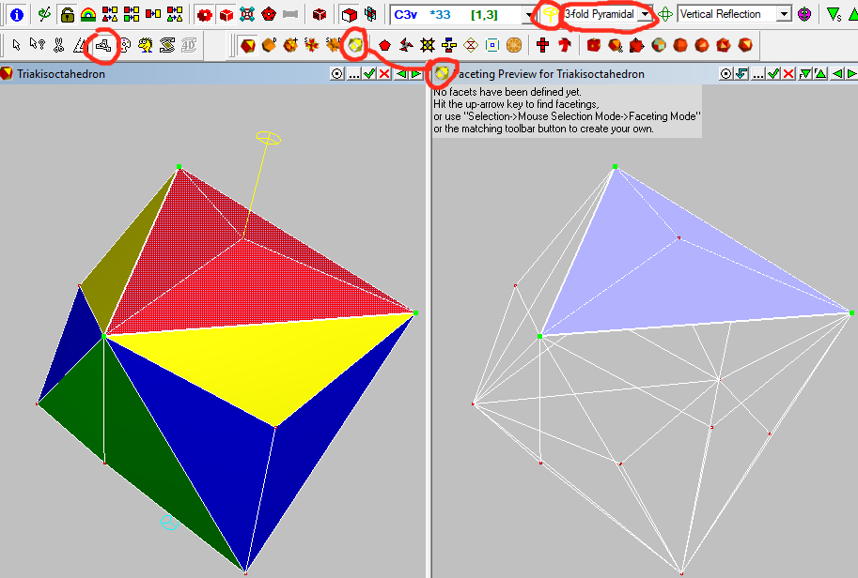
Task: Click the teal mirror planes icon
Action: pos(371,14)
